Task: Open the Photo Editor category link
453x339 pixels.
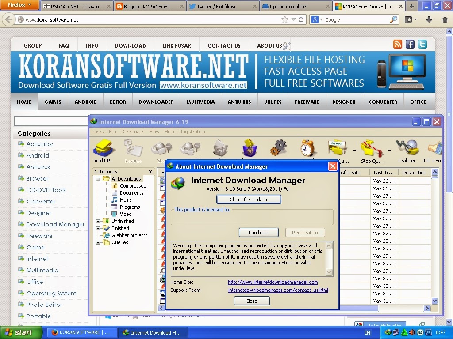Action: pyautogui.click(x=44, y=305)
